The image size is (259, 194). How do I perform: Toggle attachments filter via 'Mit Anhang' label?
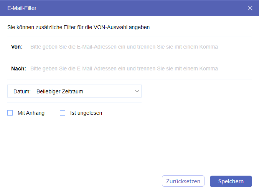point(31,113)
